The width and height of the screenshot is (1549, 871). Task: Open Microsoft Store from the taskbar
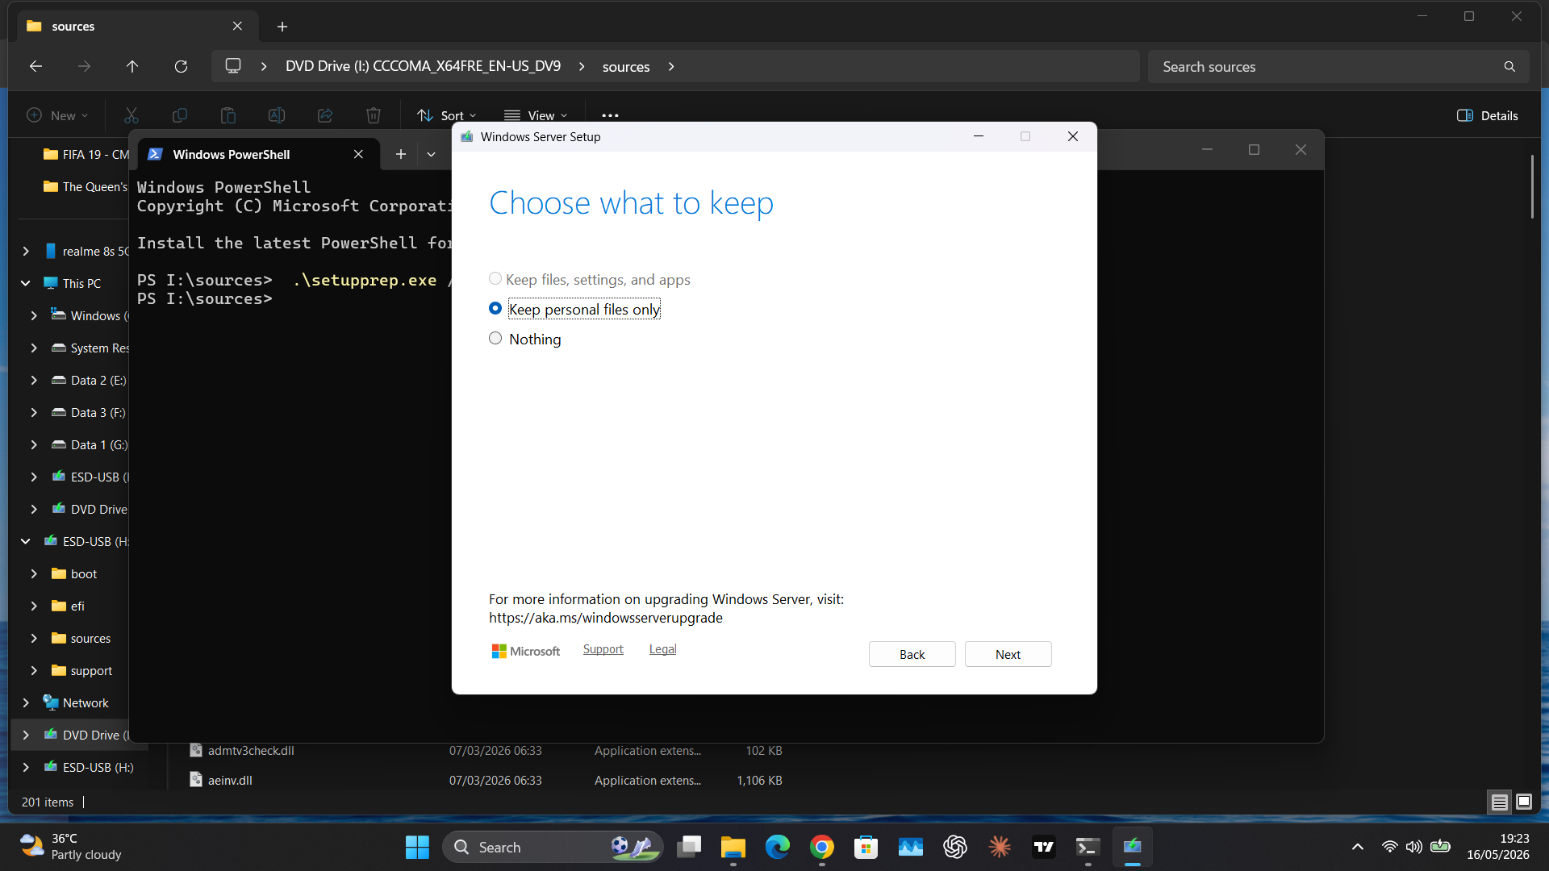(866, 847)
